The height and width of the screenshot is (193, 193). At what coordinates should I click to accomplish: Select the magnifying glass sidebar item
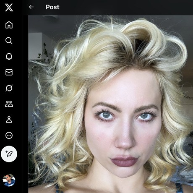[9, 41]
